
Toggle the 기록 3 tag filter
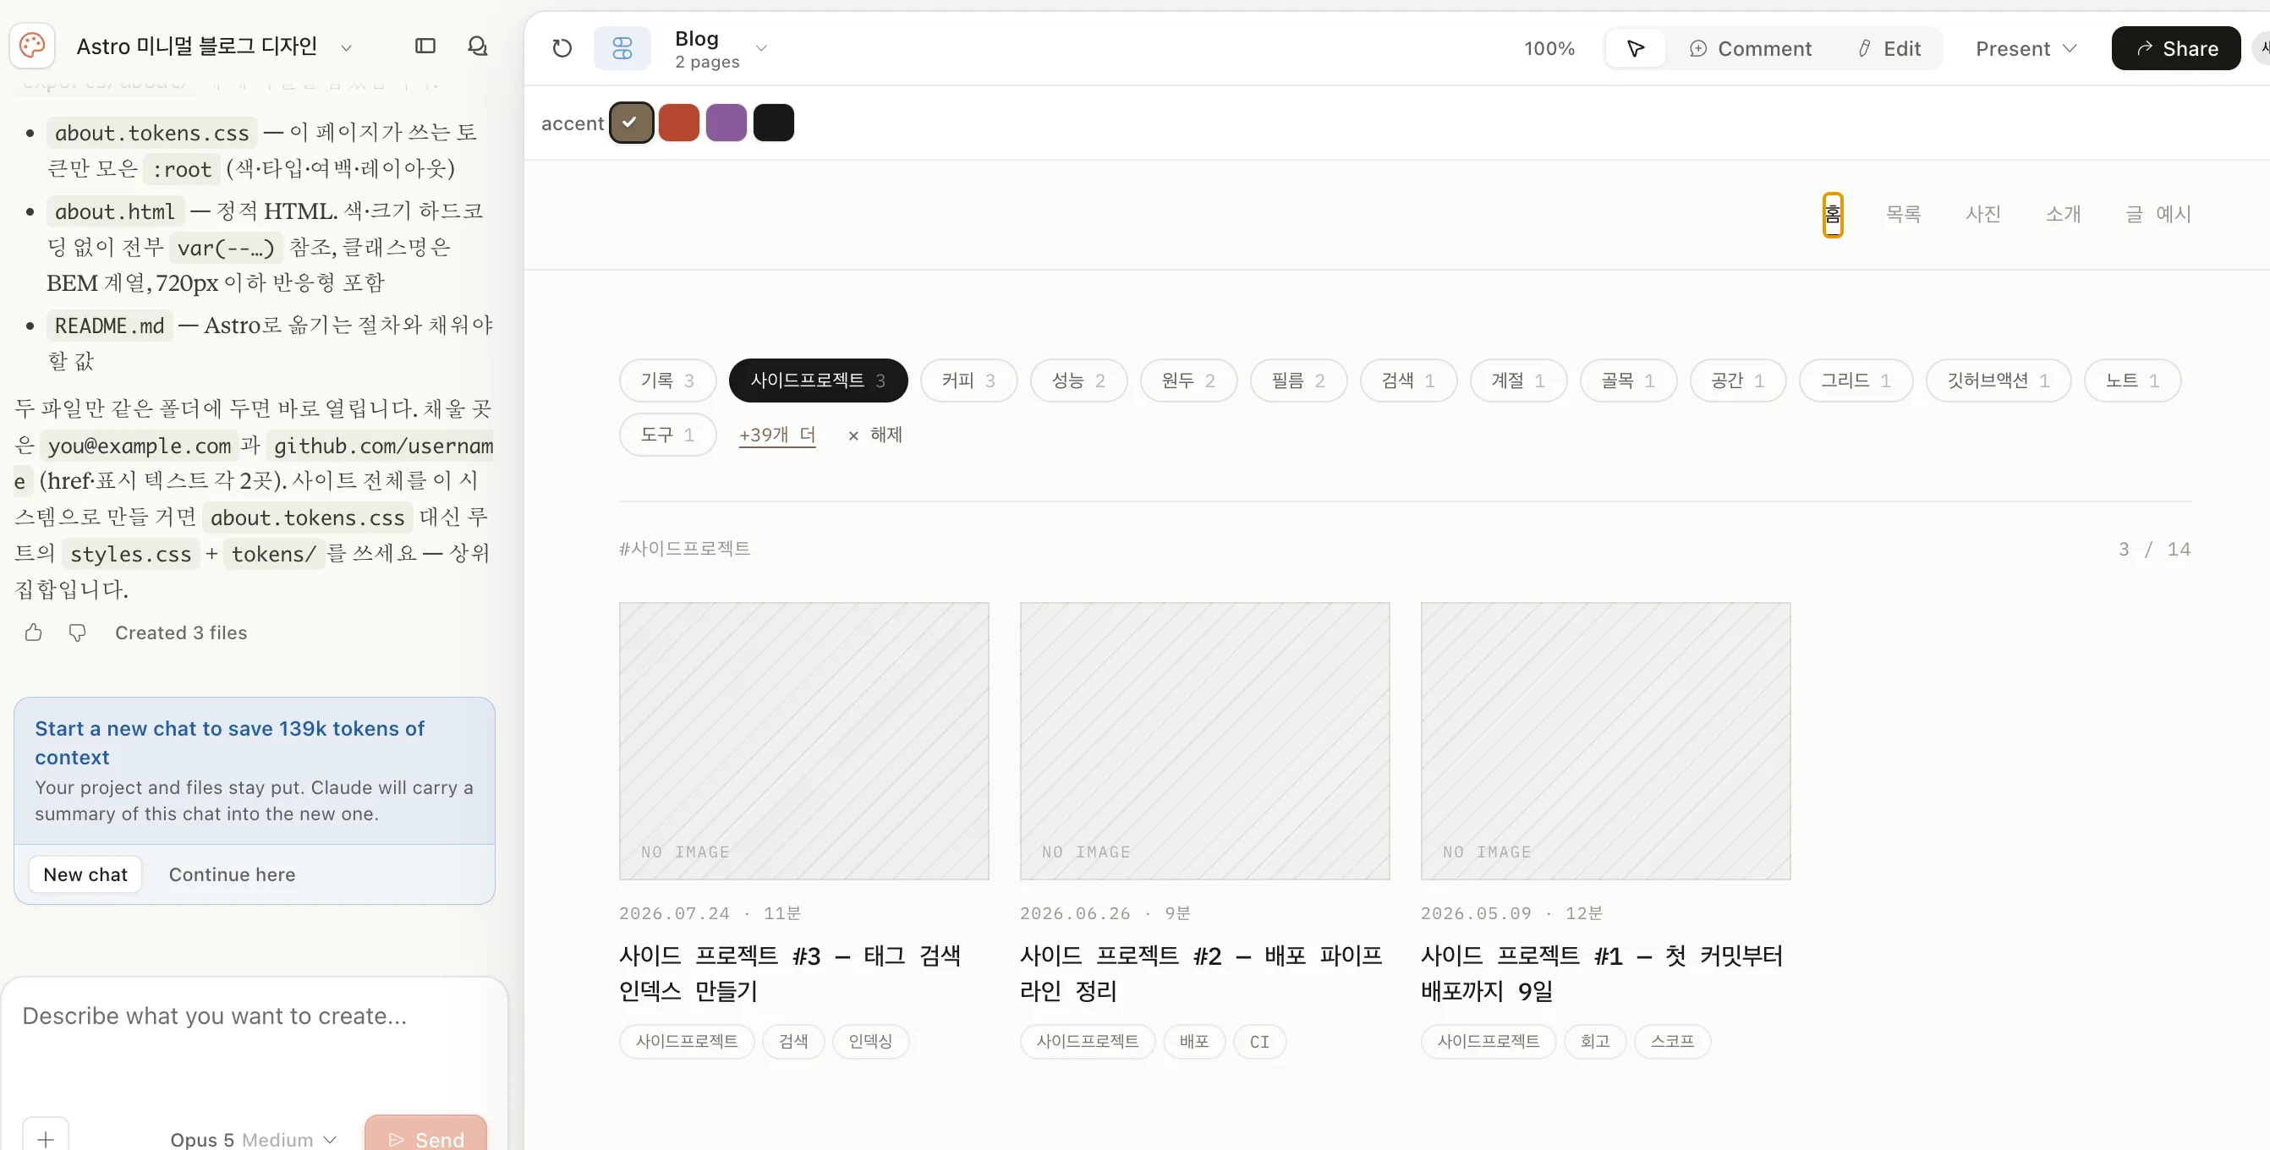pos(667,381)
